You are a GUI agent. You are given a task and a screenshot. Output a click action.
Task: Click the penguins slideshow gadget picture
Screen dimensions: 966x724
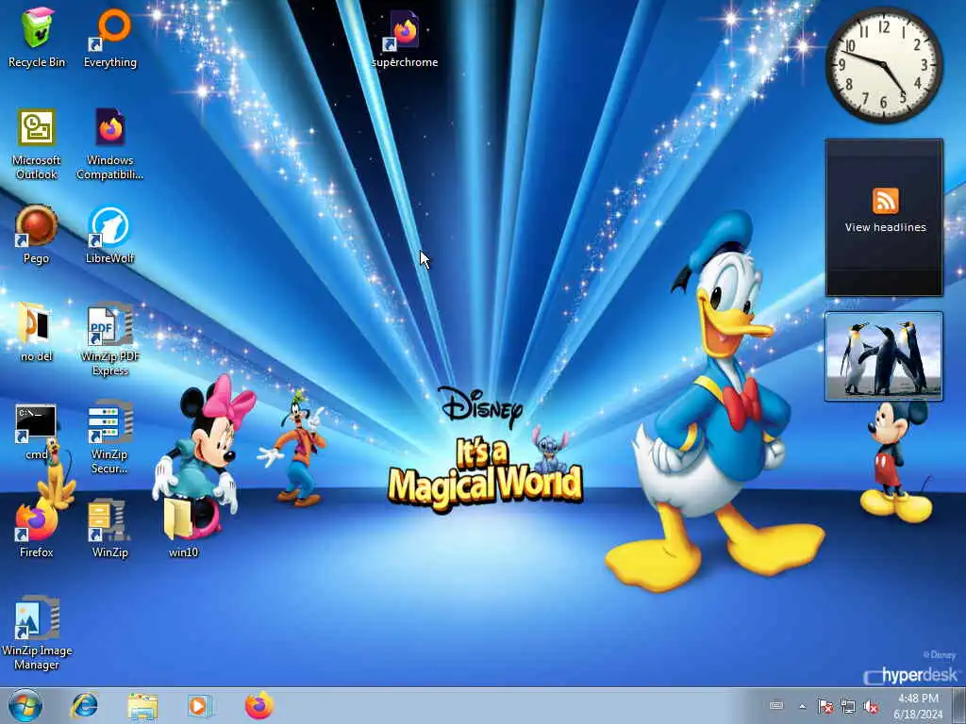click(884, 356)
